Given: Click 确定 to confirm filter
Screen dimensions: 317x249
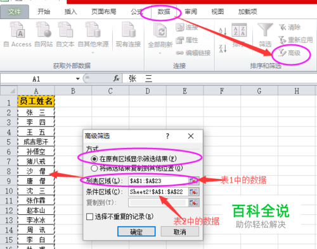Looking at the screenshot, I should tap(136, 232).
